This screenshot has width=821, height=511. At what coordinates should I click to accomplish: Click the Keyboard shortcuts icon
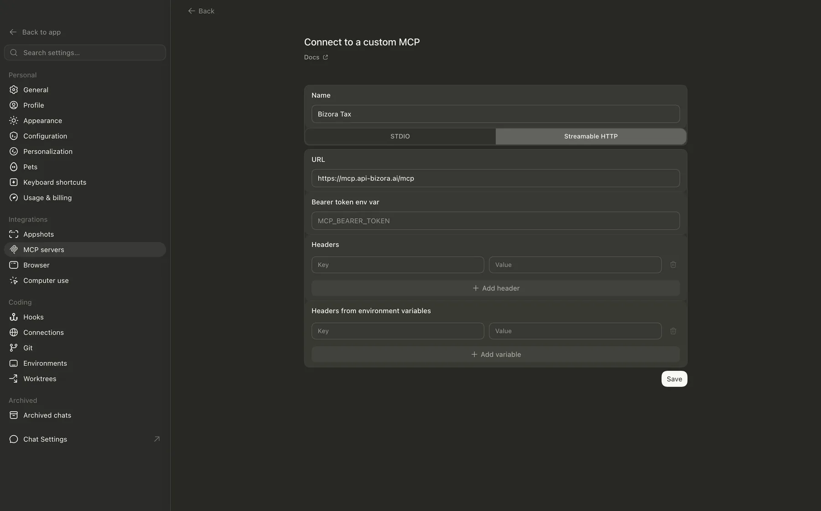(x=14, y=182)
